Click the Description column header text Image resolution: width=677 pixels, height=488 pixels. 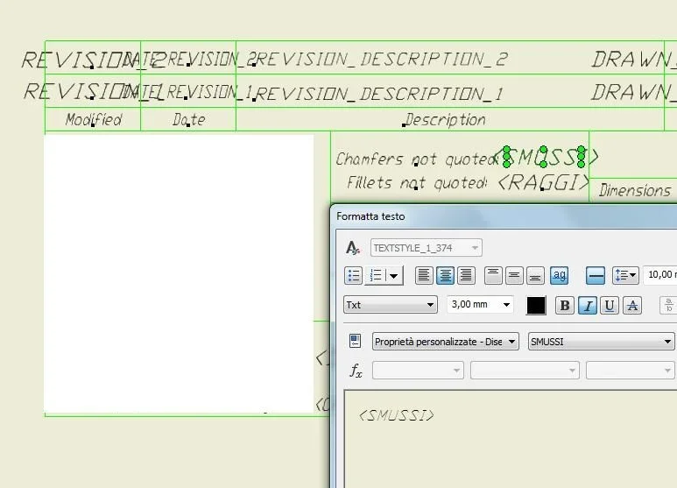pyautogui.click(x=445, y=120)
